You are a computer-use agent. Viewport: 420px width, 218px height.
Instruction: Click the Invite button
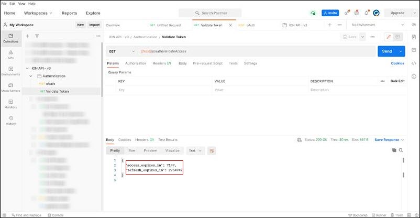(330, 13)
